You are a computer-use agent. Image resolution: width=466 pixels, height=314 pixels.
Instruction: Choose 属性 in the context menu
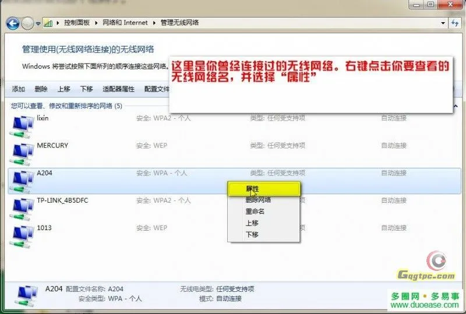(264, 189)
